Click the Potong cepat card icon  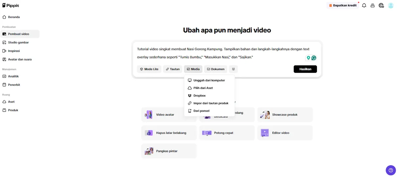(x=207, y=133)
